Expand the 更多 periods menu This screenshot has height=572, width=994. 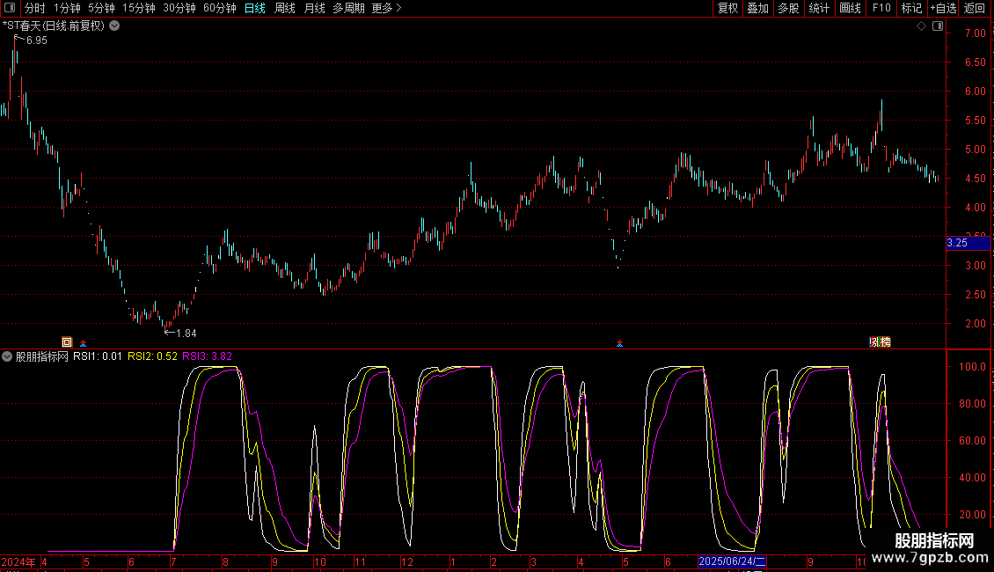(386, 9)
